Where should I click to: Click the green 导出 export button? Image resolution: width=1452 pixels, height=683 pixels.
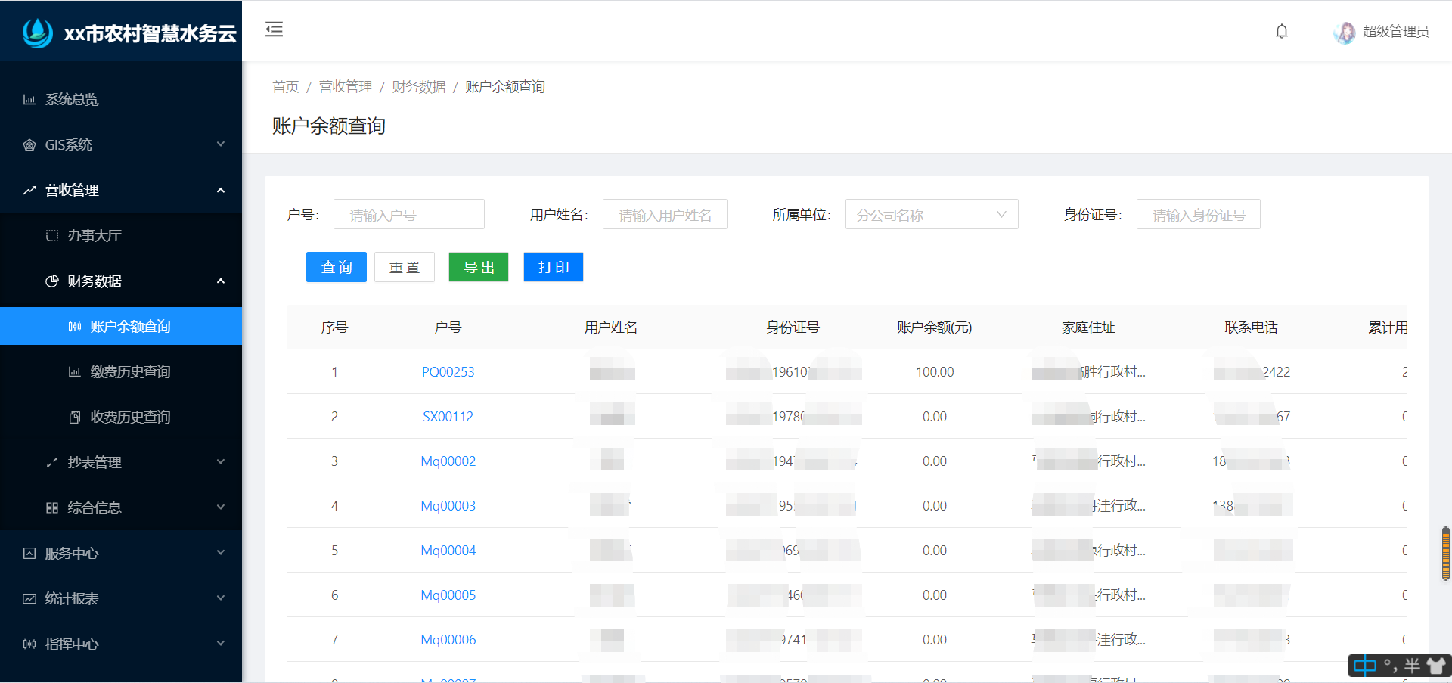pos(479,267)
